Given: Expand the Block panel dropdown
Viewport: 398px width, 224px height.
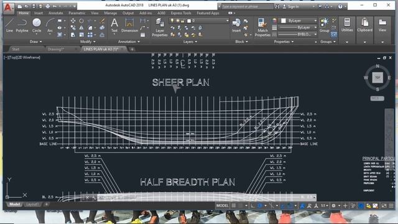Looking at the screenshot, I should click(x=242, y=42).
